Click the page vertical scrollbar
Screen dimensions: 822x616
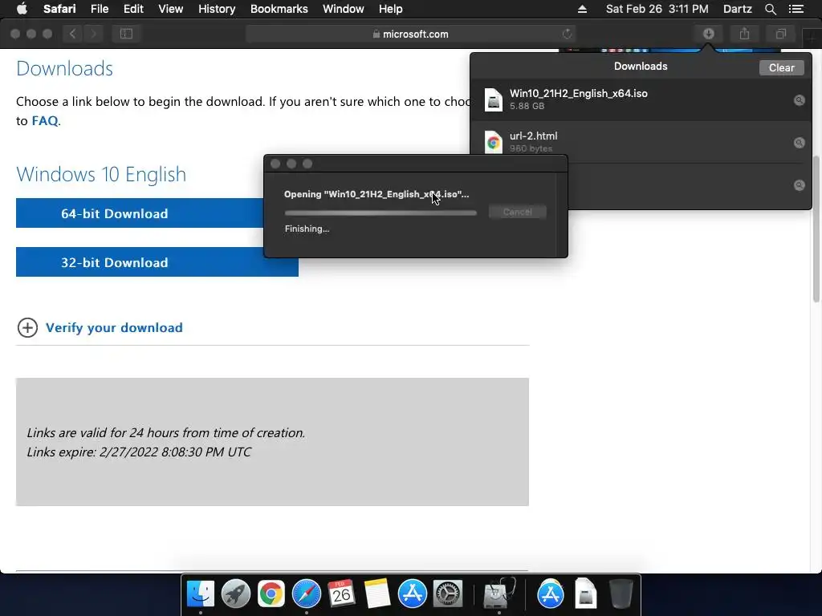[816, 229]
